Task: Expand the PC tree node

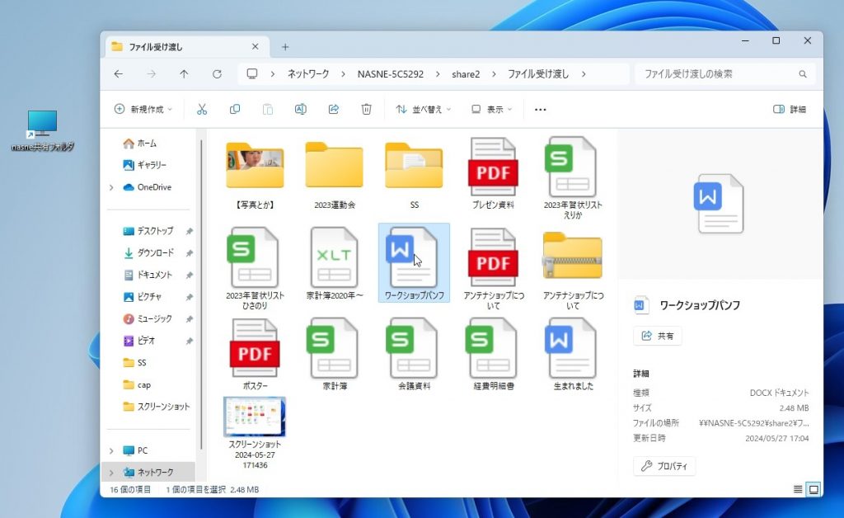Action: click(x=111, y=450)
